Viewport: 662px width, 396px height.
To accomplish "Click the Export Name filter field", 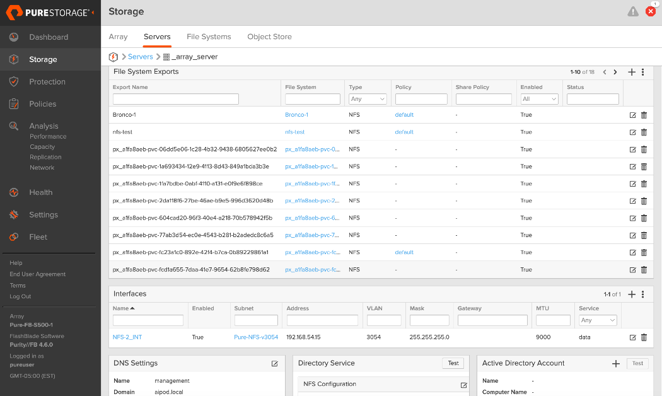I will pyautogui.click(x=176, y=99).
